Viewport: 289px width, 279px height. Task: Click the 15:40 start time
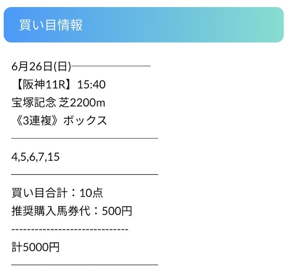tap(91, 84)
